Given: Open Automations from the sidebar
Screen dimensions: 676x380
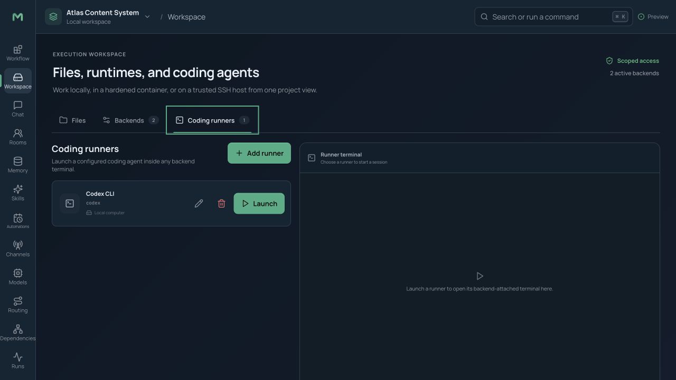Looking at the screenshot, I should click(x=17, y=221).
